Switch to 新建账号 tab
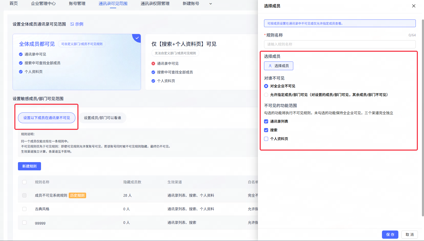The height and width of the screenshot is (241, 424). tap(191, 4)
